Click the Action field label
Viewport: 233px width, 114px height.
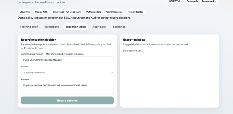click(x=24, y=66)
